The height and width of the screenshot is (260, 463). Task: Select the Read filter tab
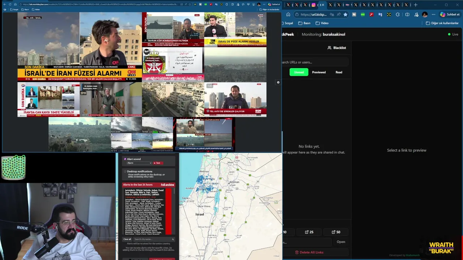(x=339, y=72)
